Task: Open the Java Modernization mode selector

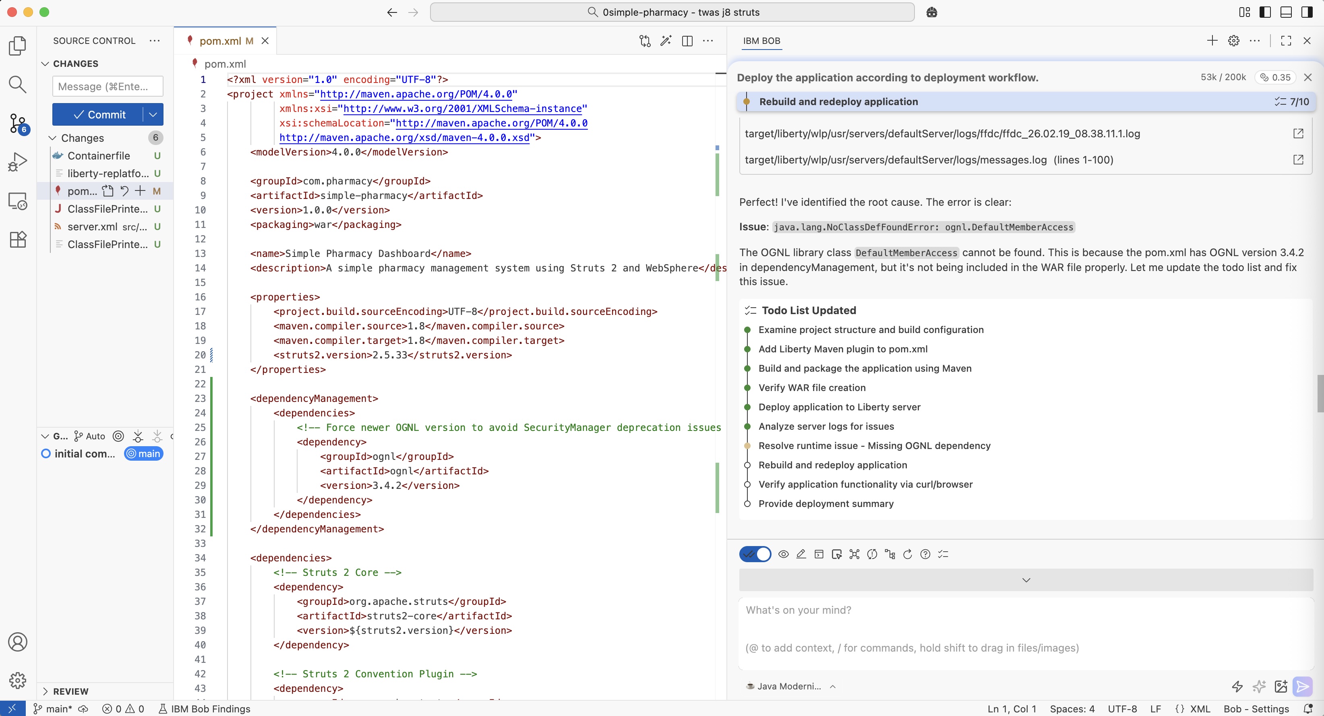Action: click(x=790, y=686)
